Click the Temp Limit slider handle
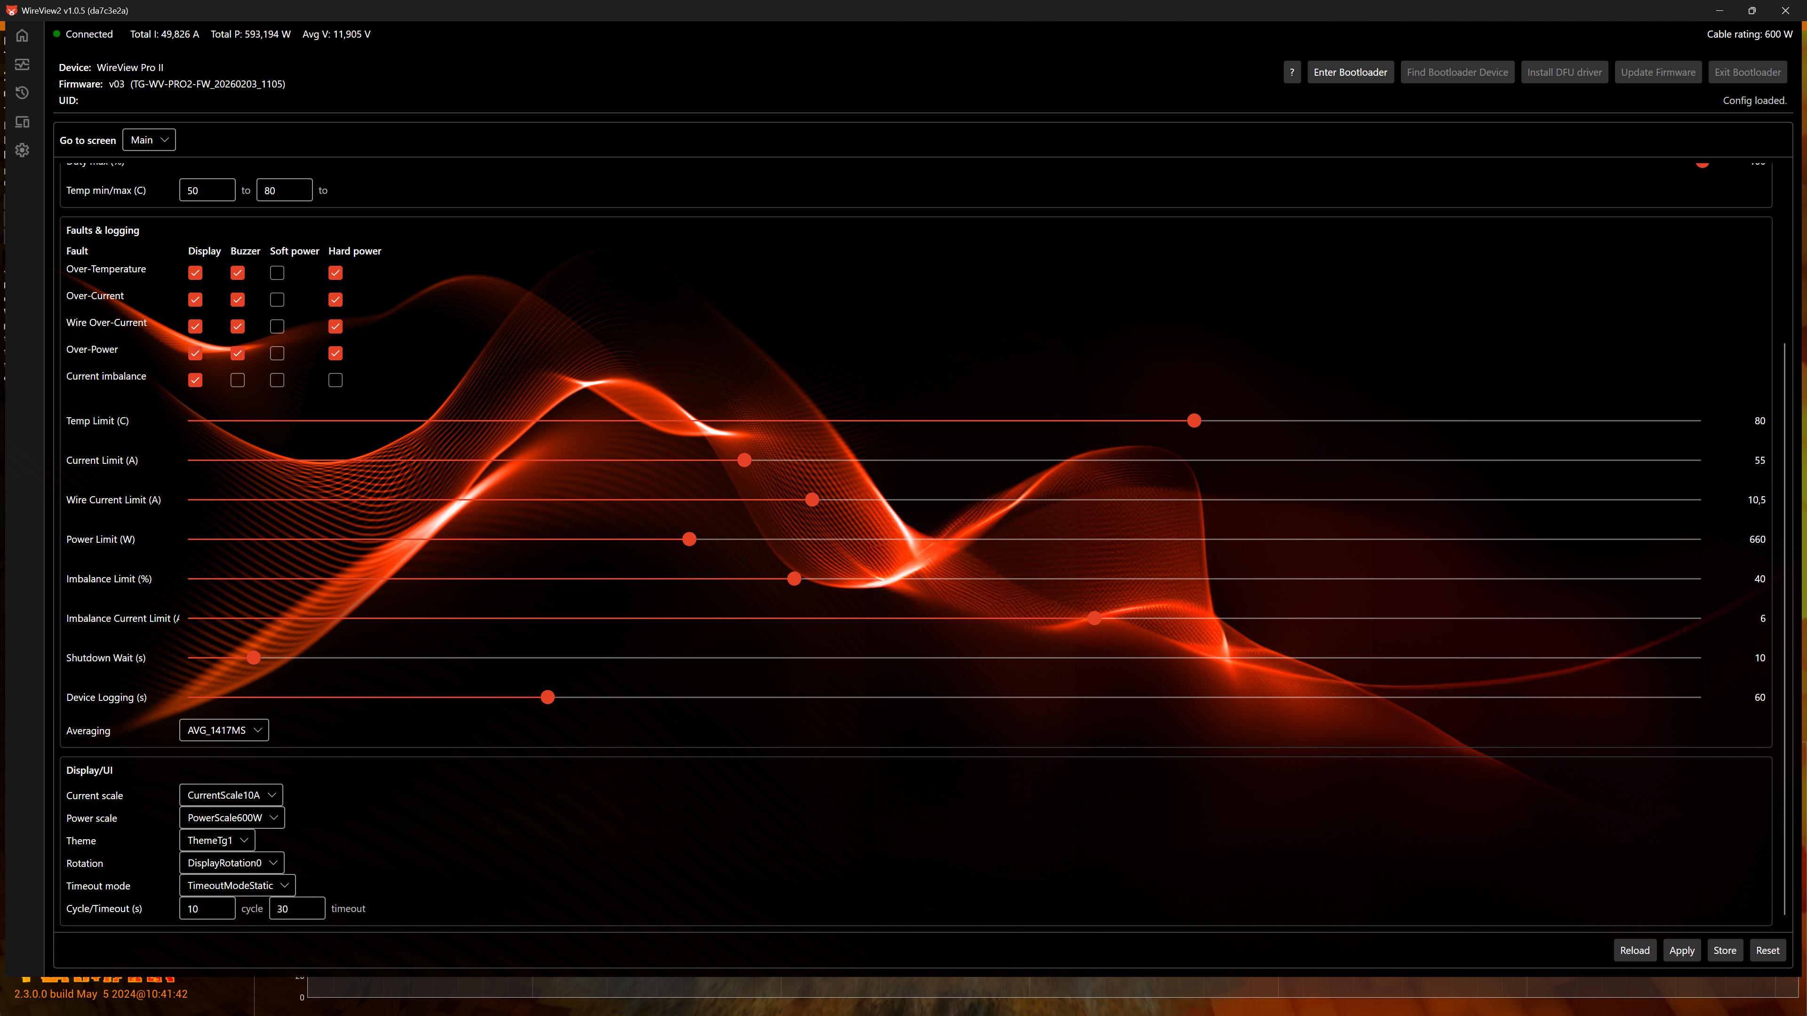1807x1016 pixels. click(x=1194, y=421)
